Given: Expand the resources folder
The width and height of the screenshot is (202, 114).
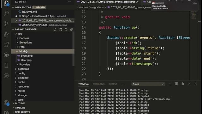Looking at the screenshot, I should 15,86.
